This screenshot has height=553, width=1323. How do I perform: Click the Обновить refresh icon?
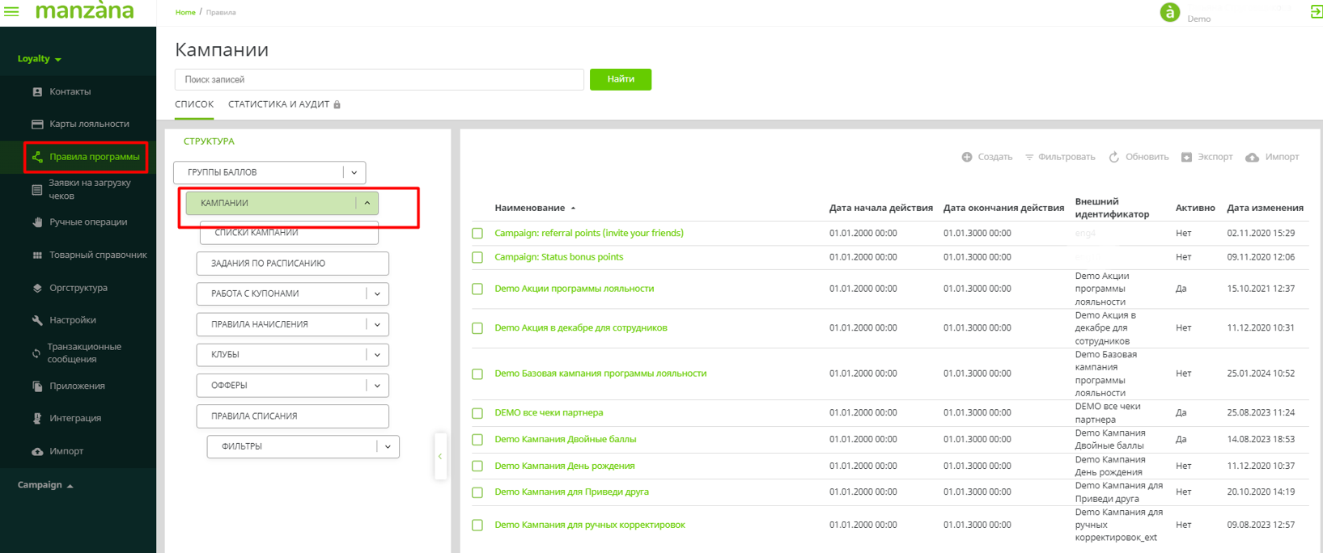pyautogui.click(x=1114, y=157)
